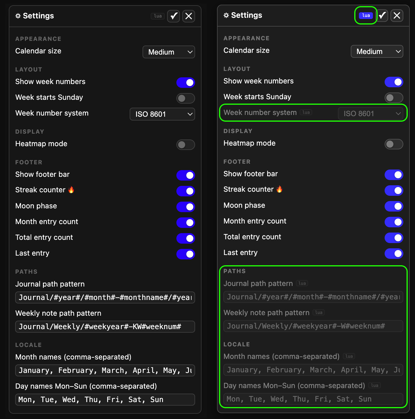Click the gray lua badge in left panel header
The height and width of the screenshot is (419, 415).
point(158,16)
